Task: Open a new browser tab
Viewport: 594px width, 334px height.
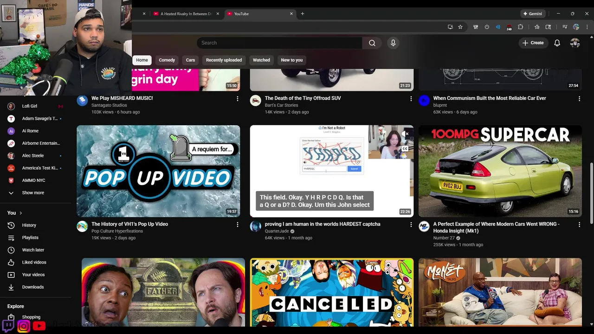Action: (303, 14)
